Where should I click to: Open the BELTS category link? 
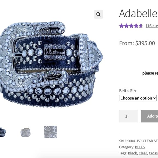coord(140,147)
